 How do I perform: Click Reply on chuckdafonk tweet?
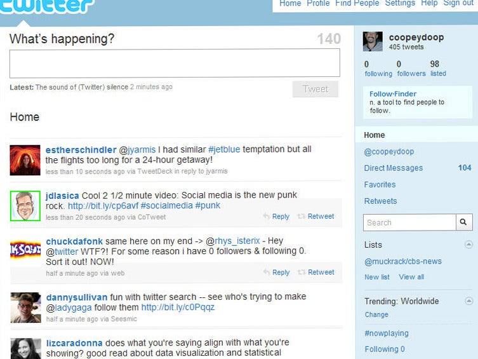(x=281, y=272)
